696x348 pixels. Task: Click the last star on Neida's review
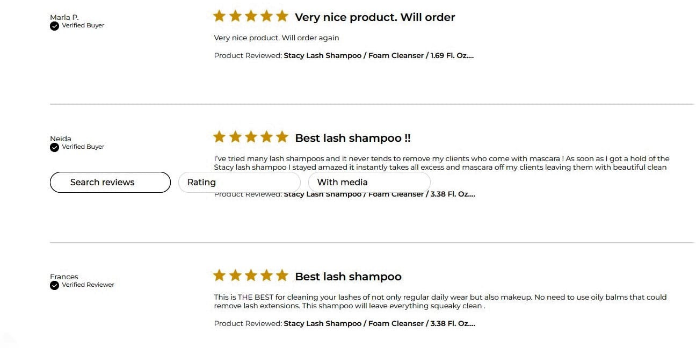(x=282, y=137)
